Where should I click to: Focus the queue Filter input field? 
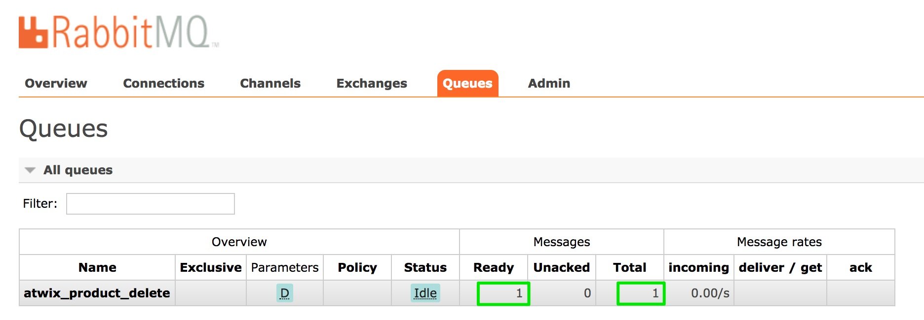pyautogui.click(x=151, y=204)
